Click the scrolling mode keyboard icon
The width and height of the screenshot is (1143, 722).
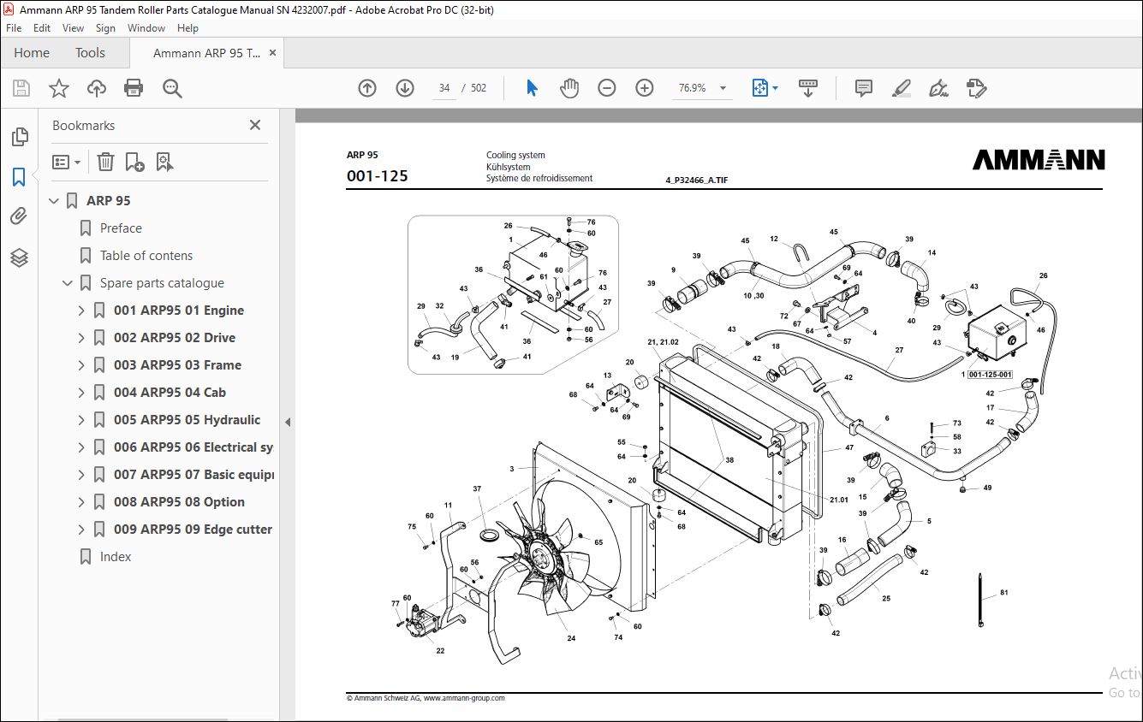coord(808,88)
